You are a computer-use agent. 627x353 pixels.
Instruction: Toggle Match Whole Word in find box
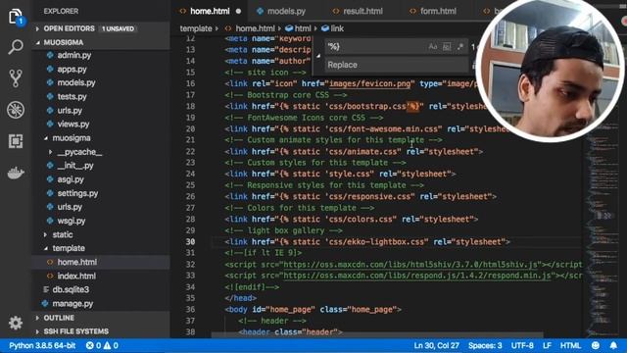(x=447, y=46)
